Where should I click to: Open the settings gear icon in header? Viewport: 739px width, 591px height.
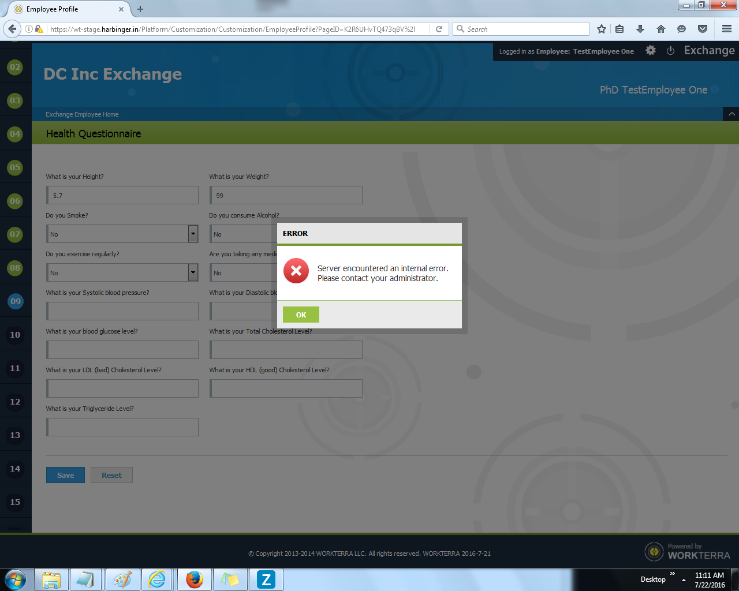[x=651, y=51]
